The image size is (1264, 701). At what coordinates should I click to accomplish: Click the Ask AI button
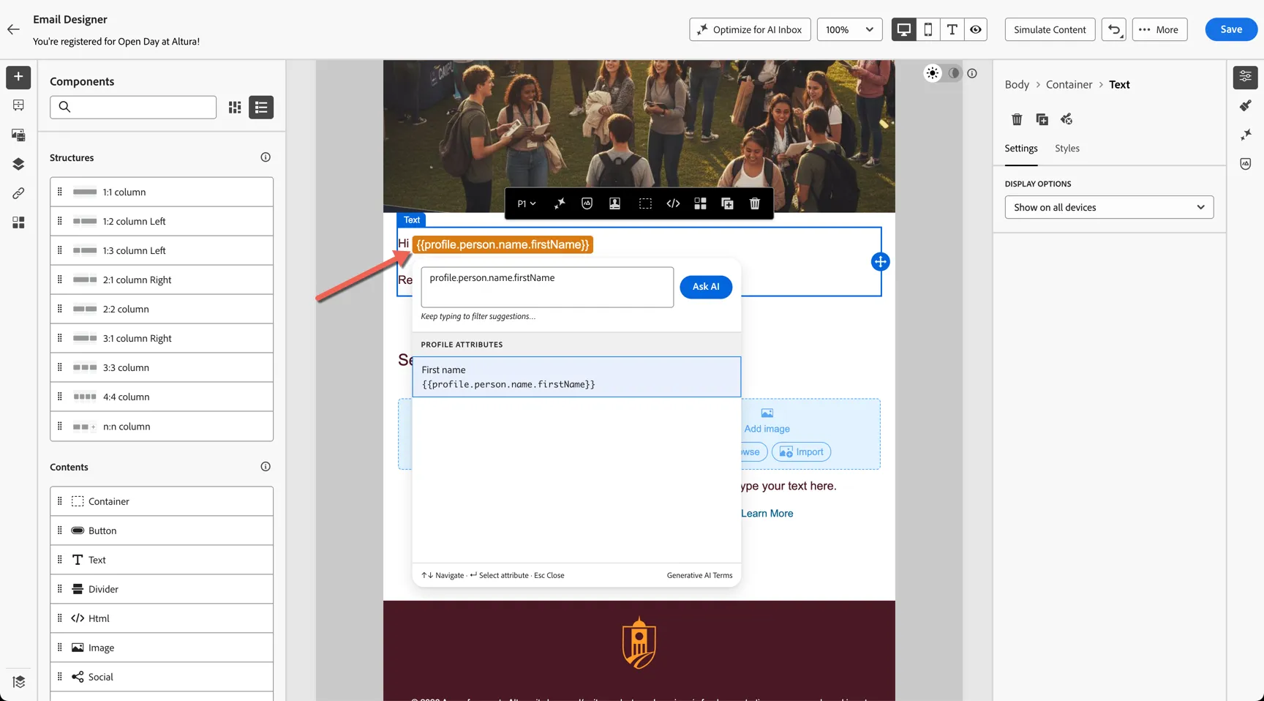pyautogui.click(x=706, y=287)
